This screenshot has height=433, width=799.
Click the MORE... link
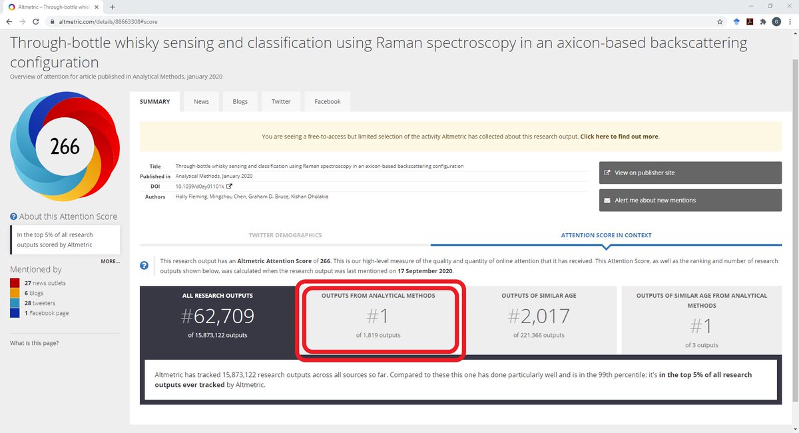(110, 261)
